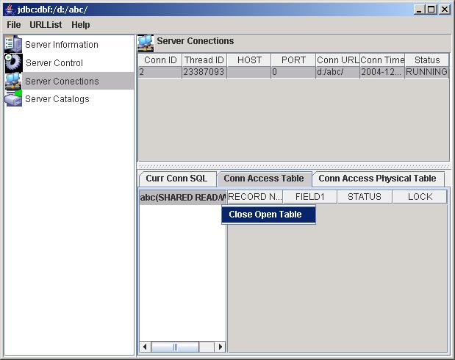The image size is (455, 360).
Task: Switch to Curr Conn SQL tab
Action: [176, 179]
